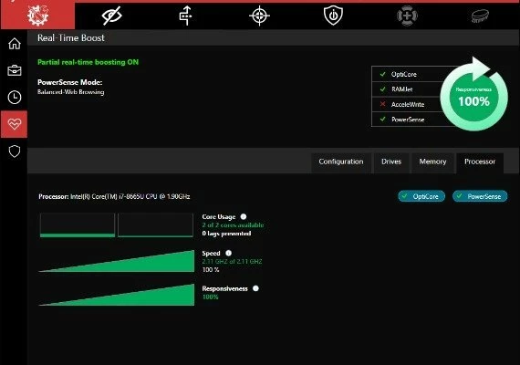The image size is (520, 365).
Task: Click '0 lags prevented' text
Action: click(226, 234)
